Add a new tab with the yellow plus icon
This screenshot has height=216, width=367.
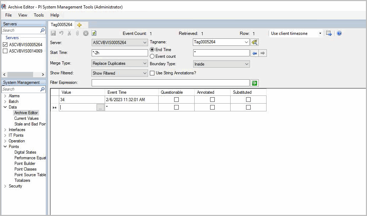(x=79, y=25)
